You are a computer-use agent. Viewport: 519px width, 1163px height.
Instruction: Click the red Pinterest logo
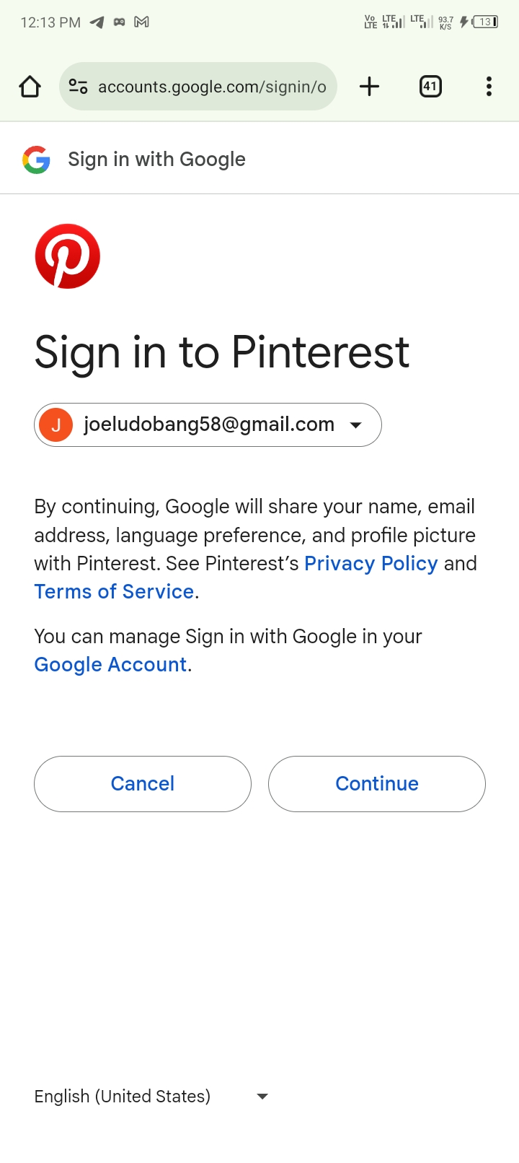tap(68, 256)
